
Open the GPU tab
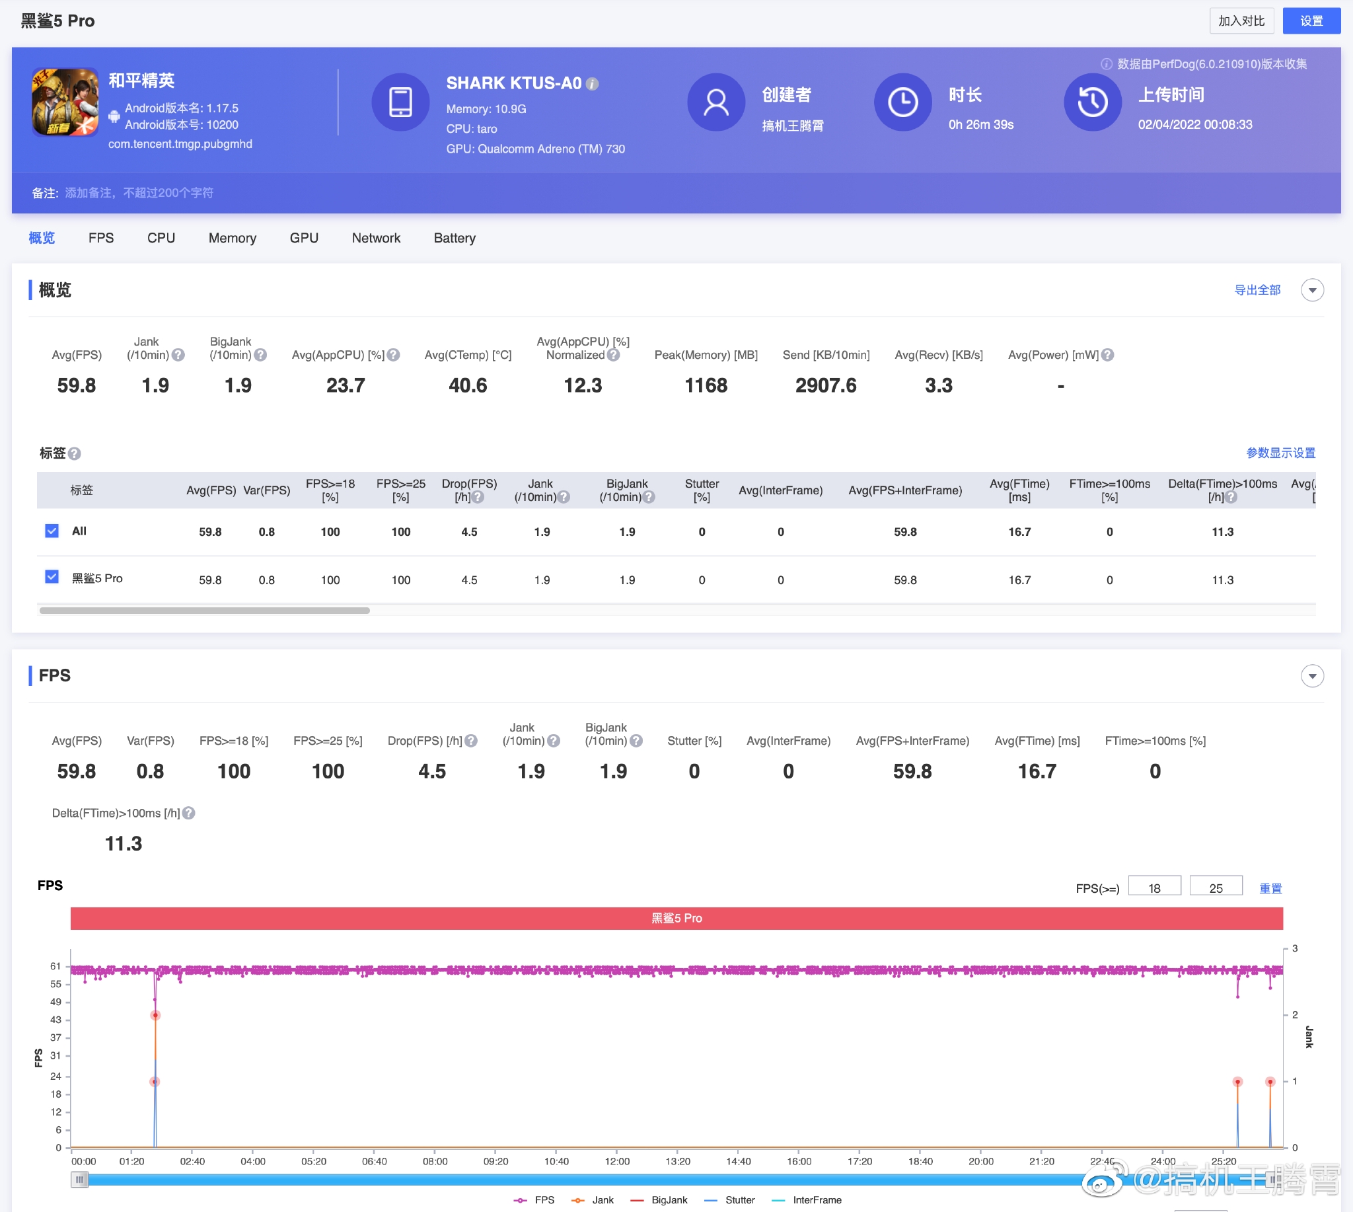(x=304, y=239)
